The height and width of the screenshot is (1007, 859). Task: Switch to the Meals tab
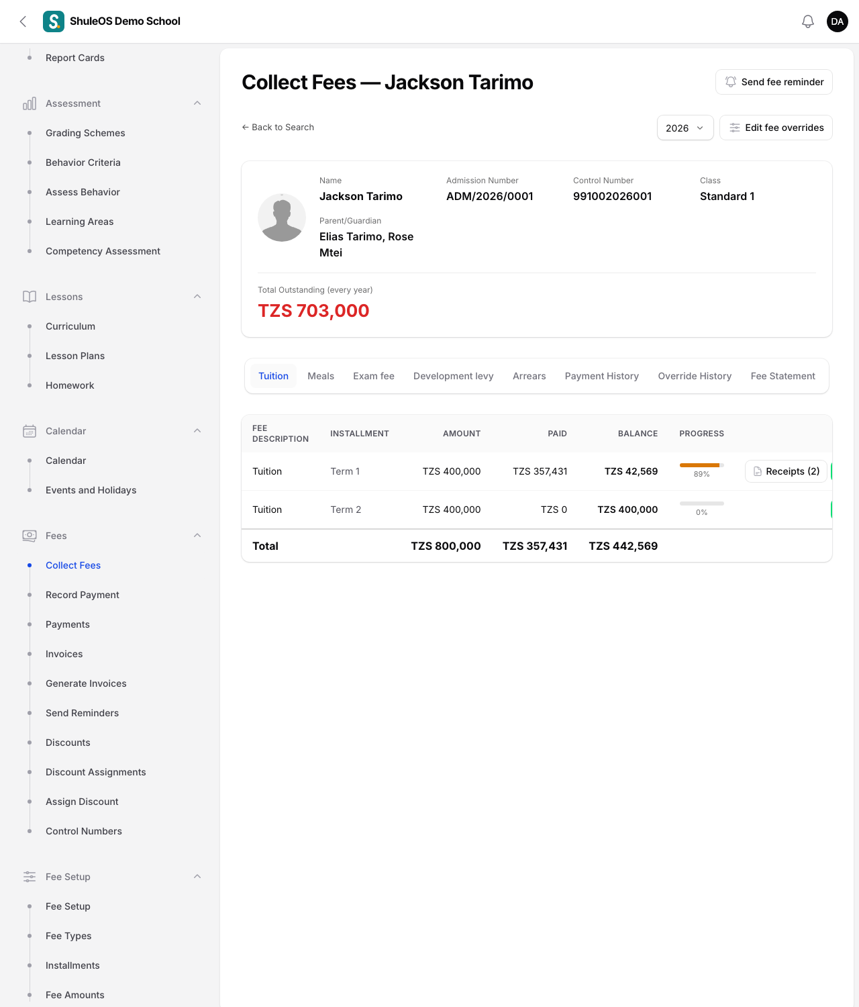pos(321,376)
